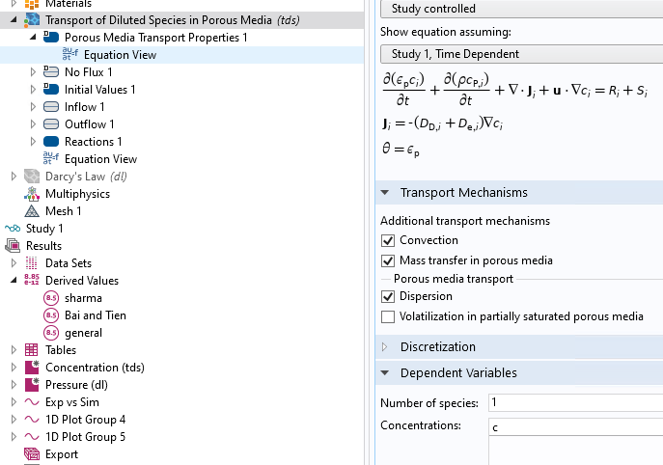This screenshot has height=465, width=663.
Task: Select the Inflow 1 node
Action: click(x=85, y=107)
